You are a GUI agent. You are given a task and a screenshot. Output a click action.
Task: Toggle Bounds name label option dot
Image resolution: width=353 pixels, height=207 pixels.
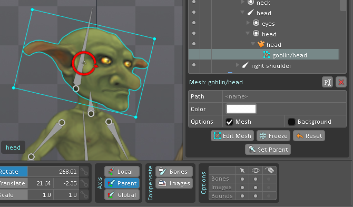(x=269, y=196)
